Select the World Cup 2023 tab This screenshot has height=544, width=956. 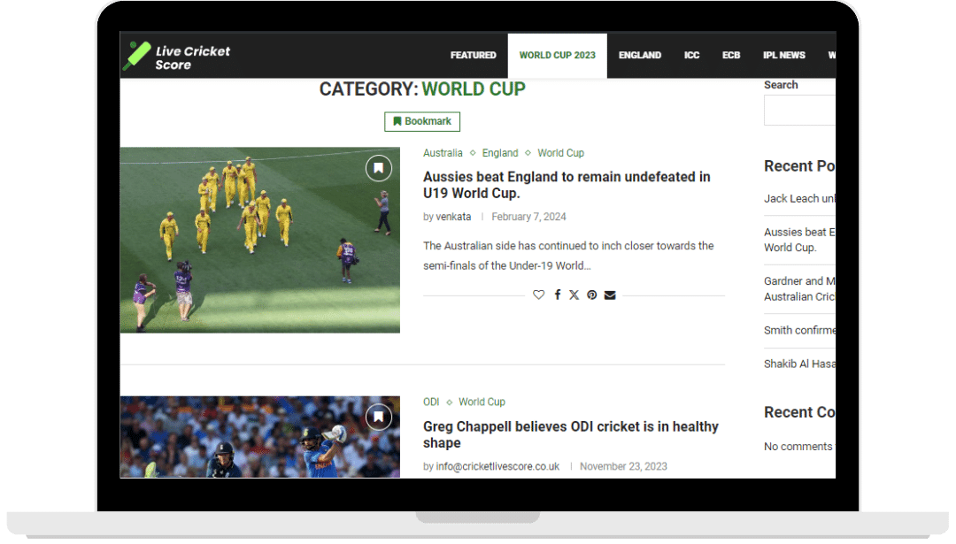(x=557, y=55)
